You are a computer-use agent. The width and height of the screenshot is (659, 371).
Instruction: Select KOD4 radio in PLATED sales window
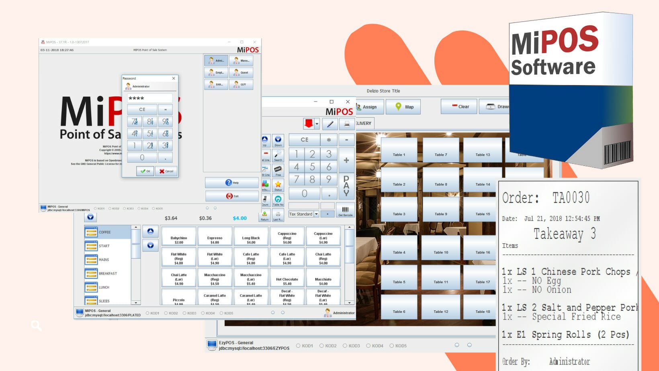click(203, 313)
